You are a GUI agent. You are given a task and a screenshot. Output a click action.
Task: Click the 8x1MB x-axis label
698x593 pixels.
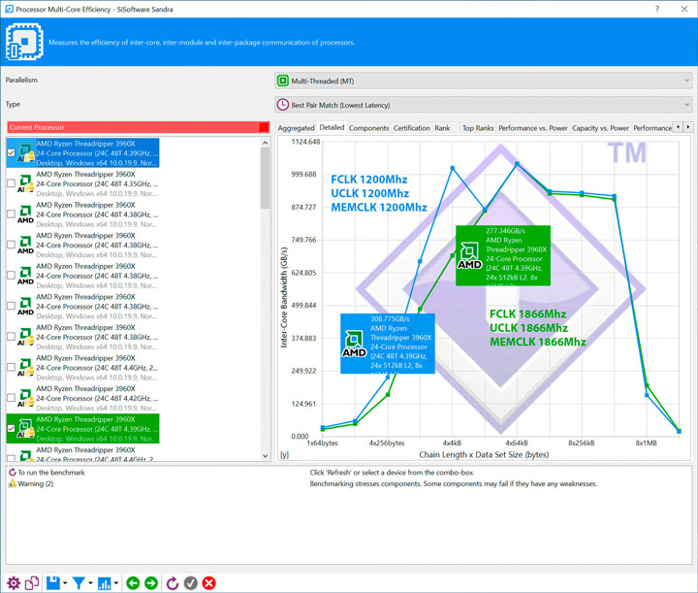pyautogui.click(x=646, y=443)
